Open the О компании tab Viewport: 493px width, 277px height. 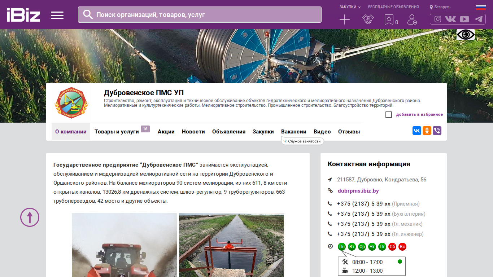coord(71,132)
